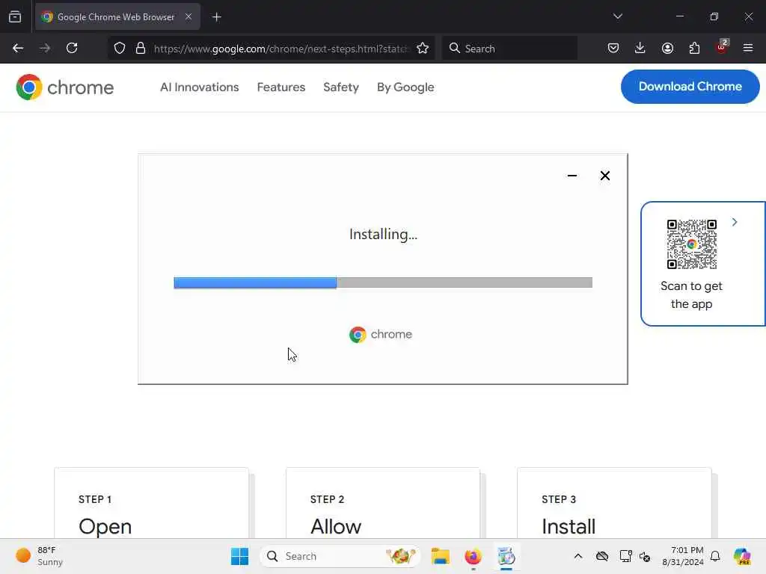Open the Safety menu item
766x574 pixels.
(x=341, y=87)
